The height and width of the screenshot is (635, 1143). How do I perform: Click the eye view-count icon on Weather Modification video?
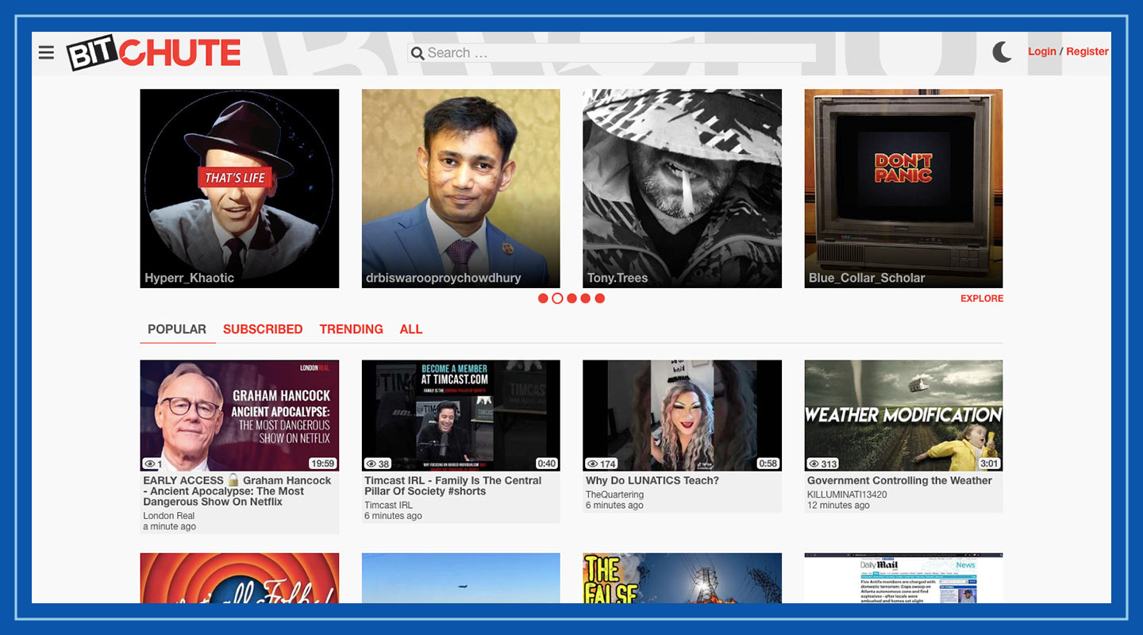coord(813,464)
